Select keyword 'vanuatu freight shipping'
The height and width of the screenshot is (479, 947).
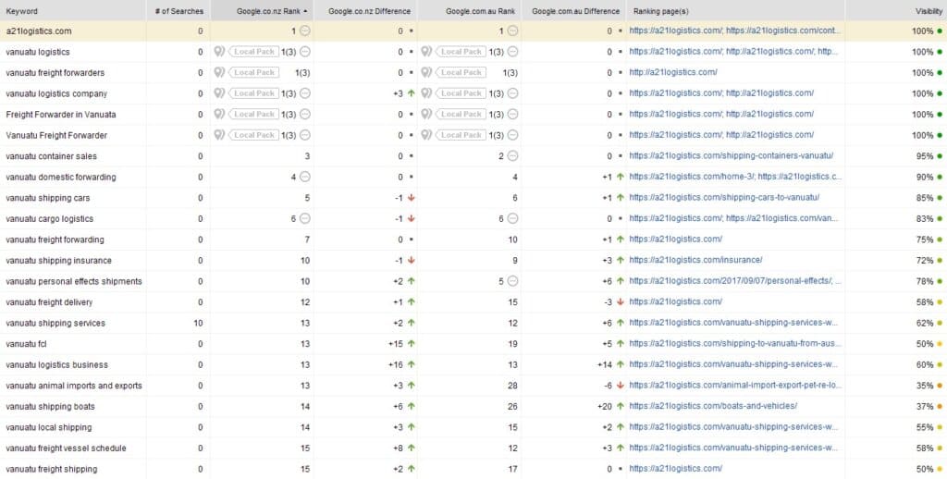point(52,470)
